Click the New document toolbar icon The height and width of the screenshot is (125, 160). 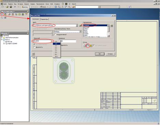click(x=2, y=7)
